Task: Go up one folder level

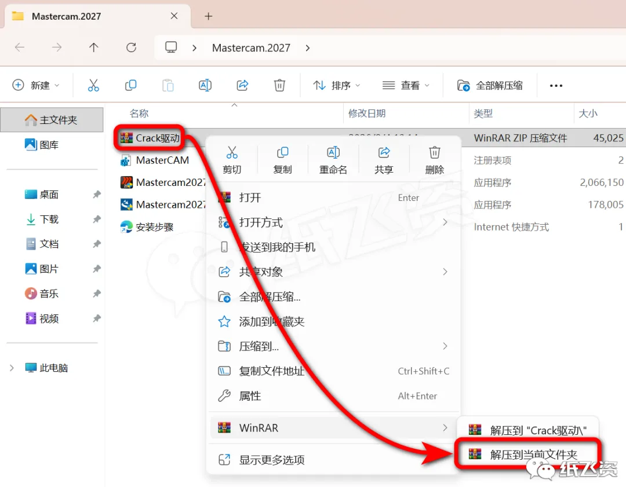Action: tap(93, 47)
